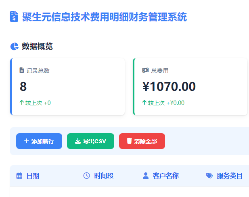Image resolution: width=249 pixels, height=197 pixels.
Task: Select the 时间段 column header text
Action: [x=104, y=176]
